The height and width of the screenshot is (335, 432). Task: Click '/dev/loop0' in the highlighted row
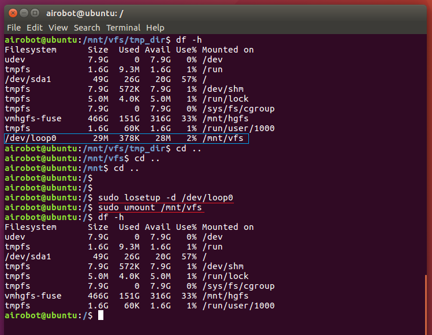click(31, 138)
